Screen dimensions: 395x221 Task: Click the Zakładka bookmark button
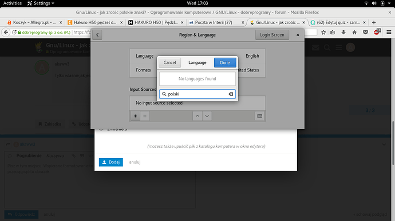[50, 124]
